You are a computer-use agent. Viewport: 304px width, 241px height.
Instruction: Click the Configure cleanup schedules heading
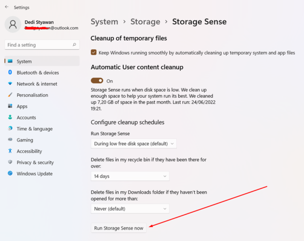[x=128, y=122]
